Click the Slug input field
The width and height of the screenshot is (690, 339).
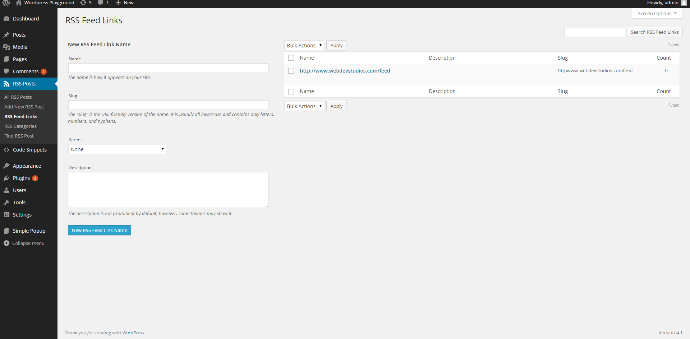(169, 105)
